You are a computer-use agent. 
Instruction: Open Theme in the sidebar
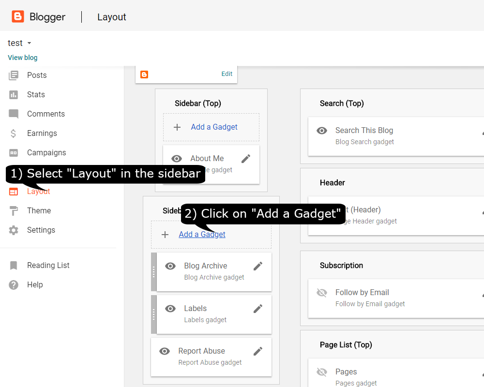tap(39, 211)
